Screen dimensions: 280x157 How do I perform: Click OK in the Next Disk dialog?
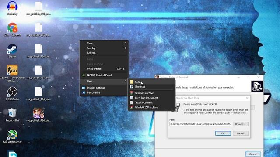(x=223, y=133)
